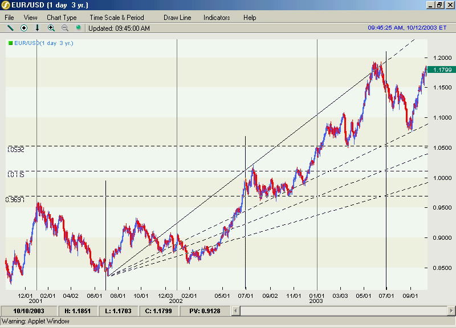The image size is (456, 328).
Task: Zoom in with the magnifier plus icon
Action: click(x=51, y=28)
